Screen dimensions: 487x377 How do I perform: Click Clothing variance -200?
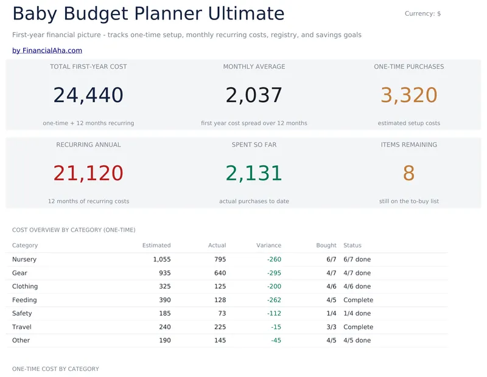pyautogui.click(x=275, y=286)
